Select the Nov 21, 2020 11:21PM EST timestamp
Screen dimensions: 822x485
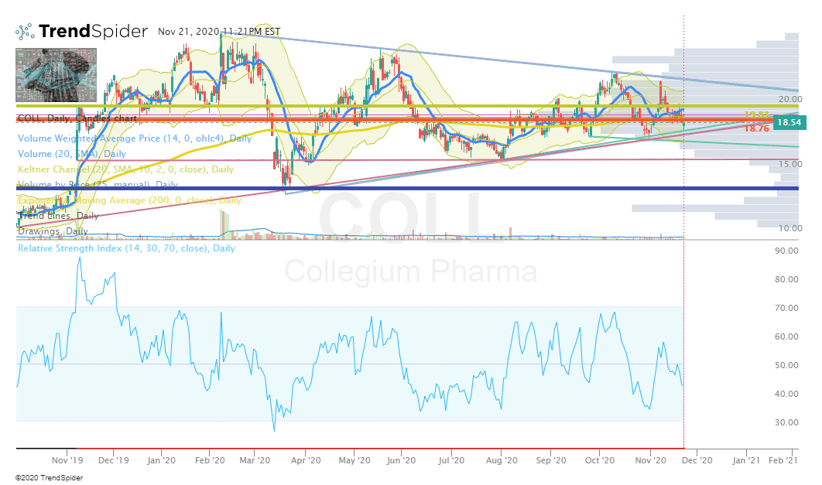coord(219,32)
